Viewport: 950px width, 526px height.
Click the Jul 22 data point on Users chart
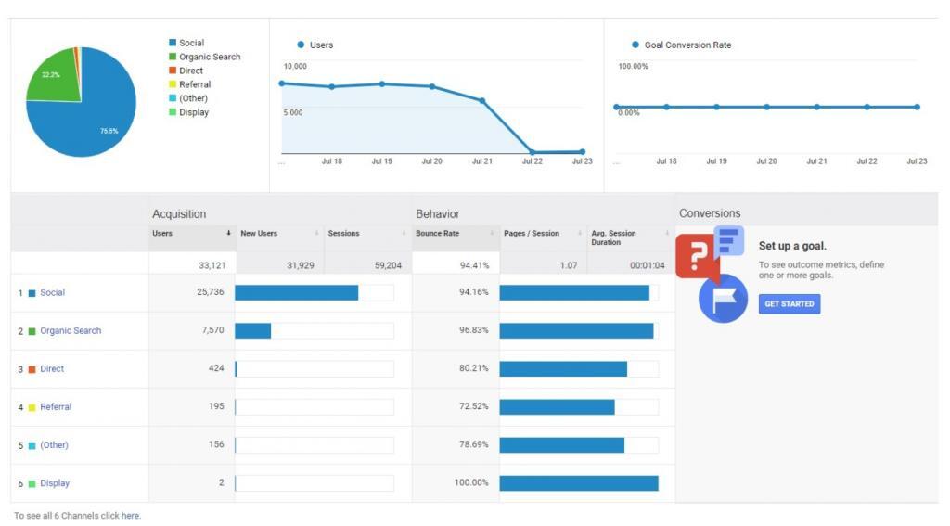coord(533,152)
